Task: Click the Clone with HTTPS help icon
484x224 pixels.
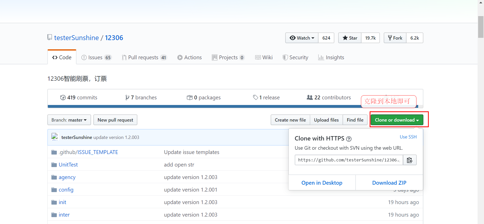Action: [x=349, y=139]
